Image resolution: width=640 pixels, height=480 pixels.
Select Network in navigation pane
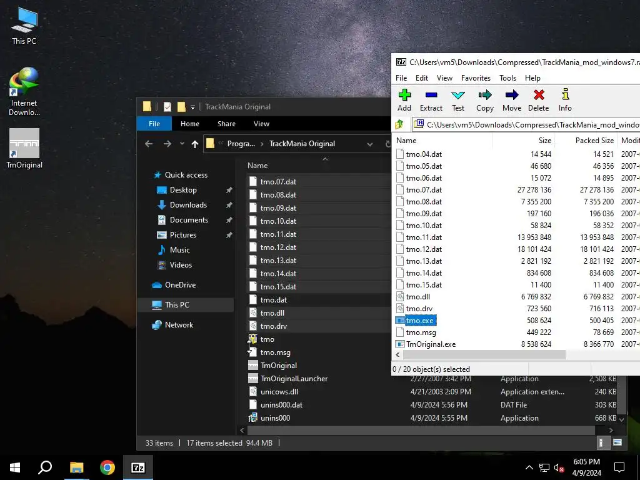tap(179, 325)
